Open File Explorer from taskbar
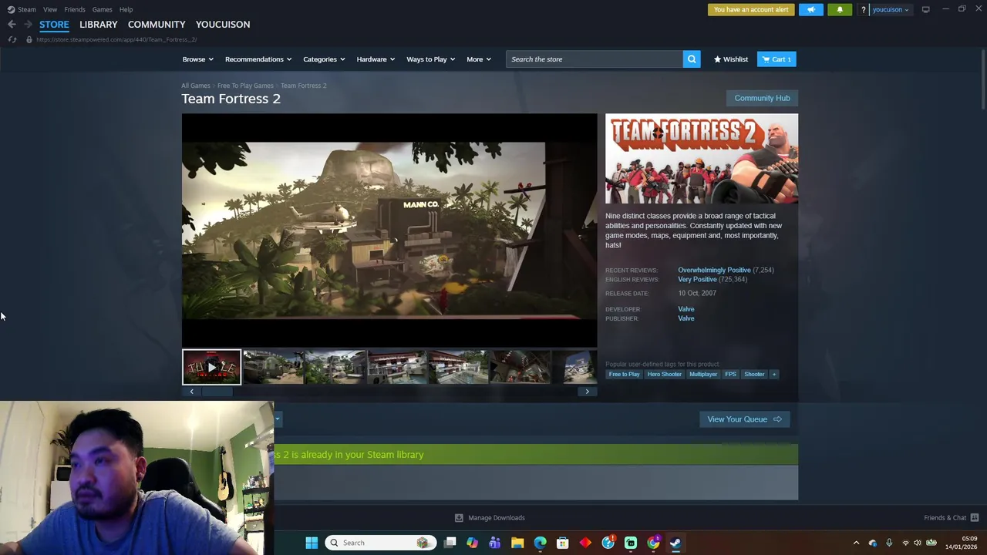 pyautogui.click(x=517, y=543)
